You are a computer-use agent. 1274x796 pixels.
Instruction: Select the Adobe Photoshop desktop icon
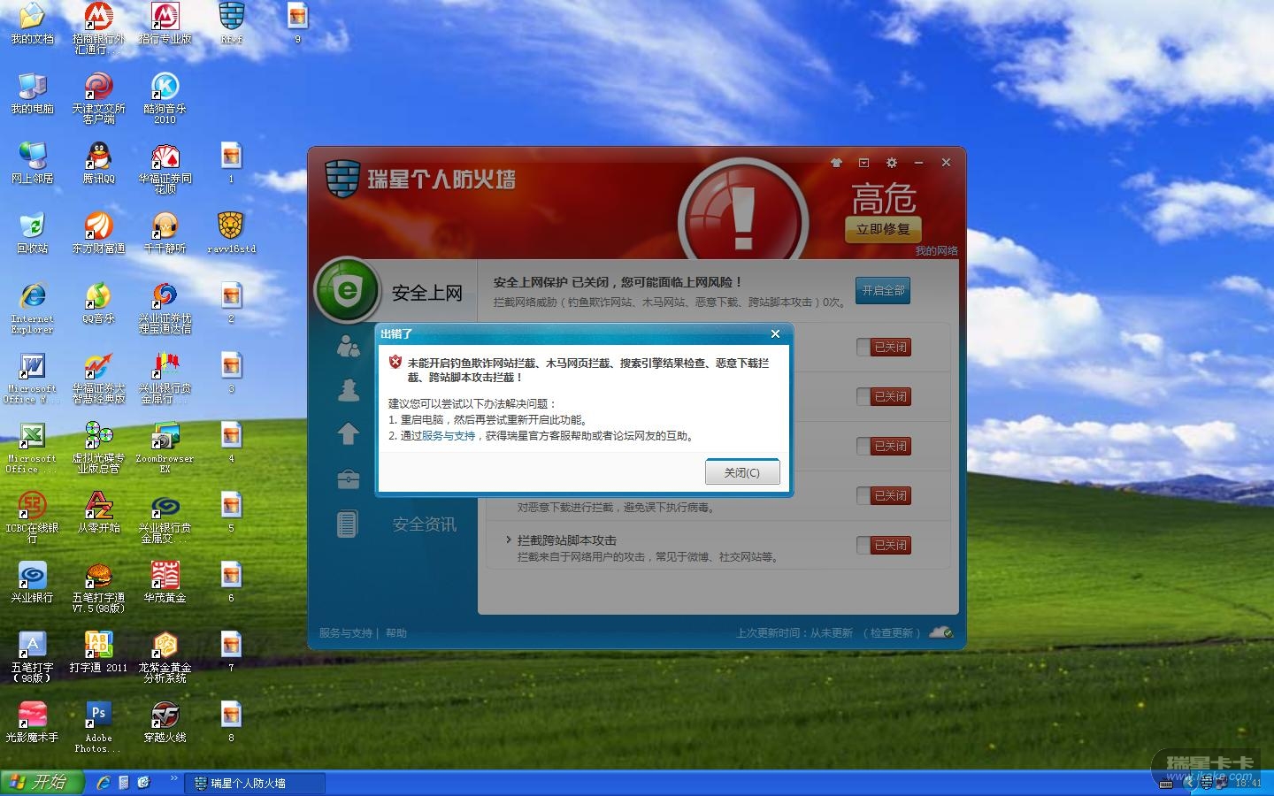tap(98, 727)
